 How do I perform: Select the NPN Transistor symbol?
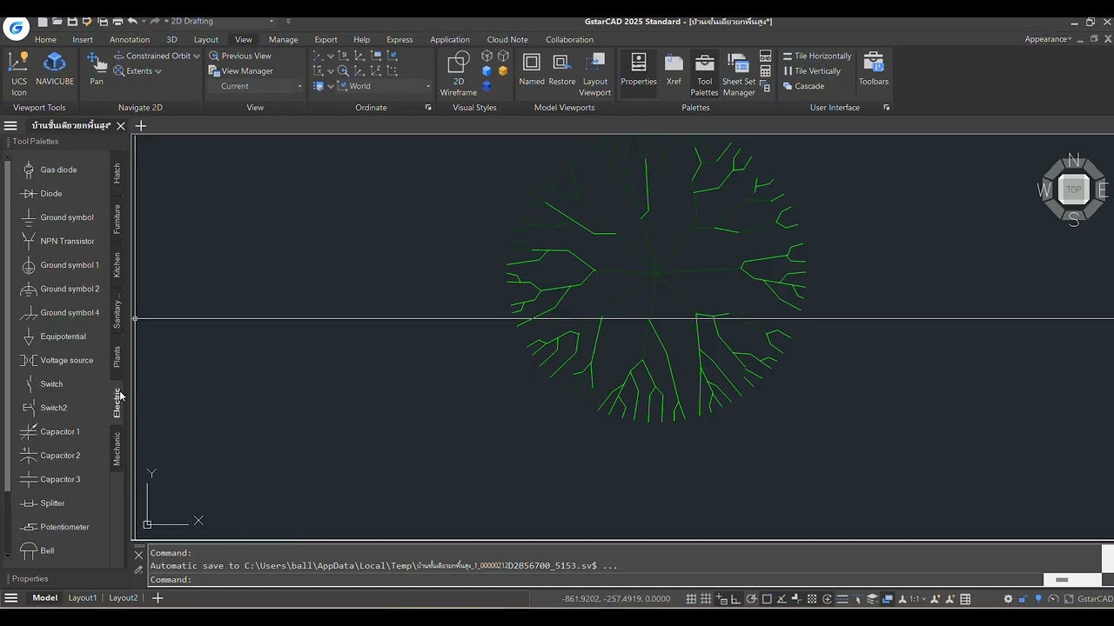pos(57,241)
